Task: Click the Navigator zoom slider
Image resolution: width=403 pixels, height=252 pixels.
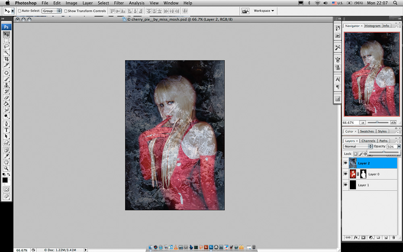Action: click(378, 123)
